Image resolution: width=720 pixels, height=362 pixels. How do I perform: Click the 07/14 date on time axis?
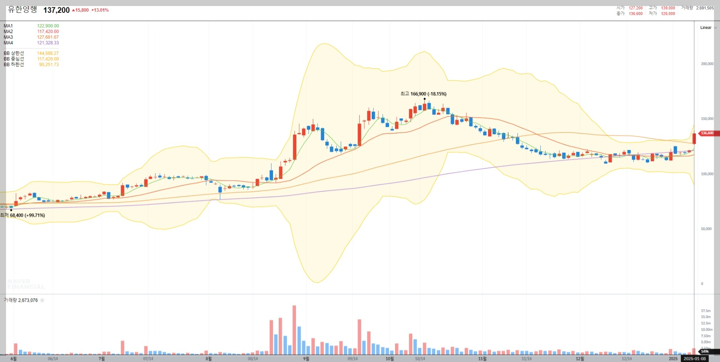(x=148, y=359)
